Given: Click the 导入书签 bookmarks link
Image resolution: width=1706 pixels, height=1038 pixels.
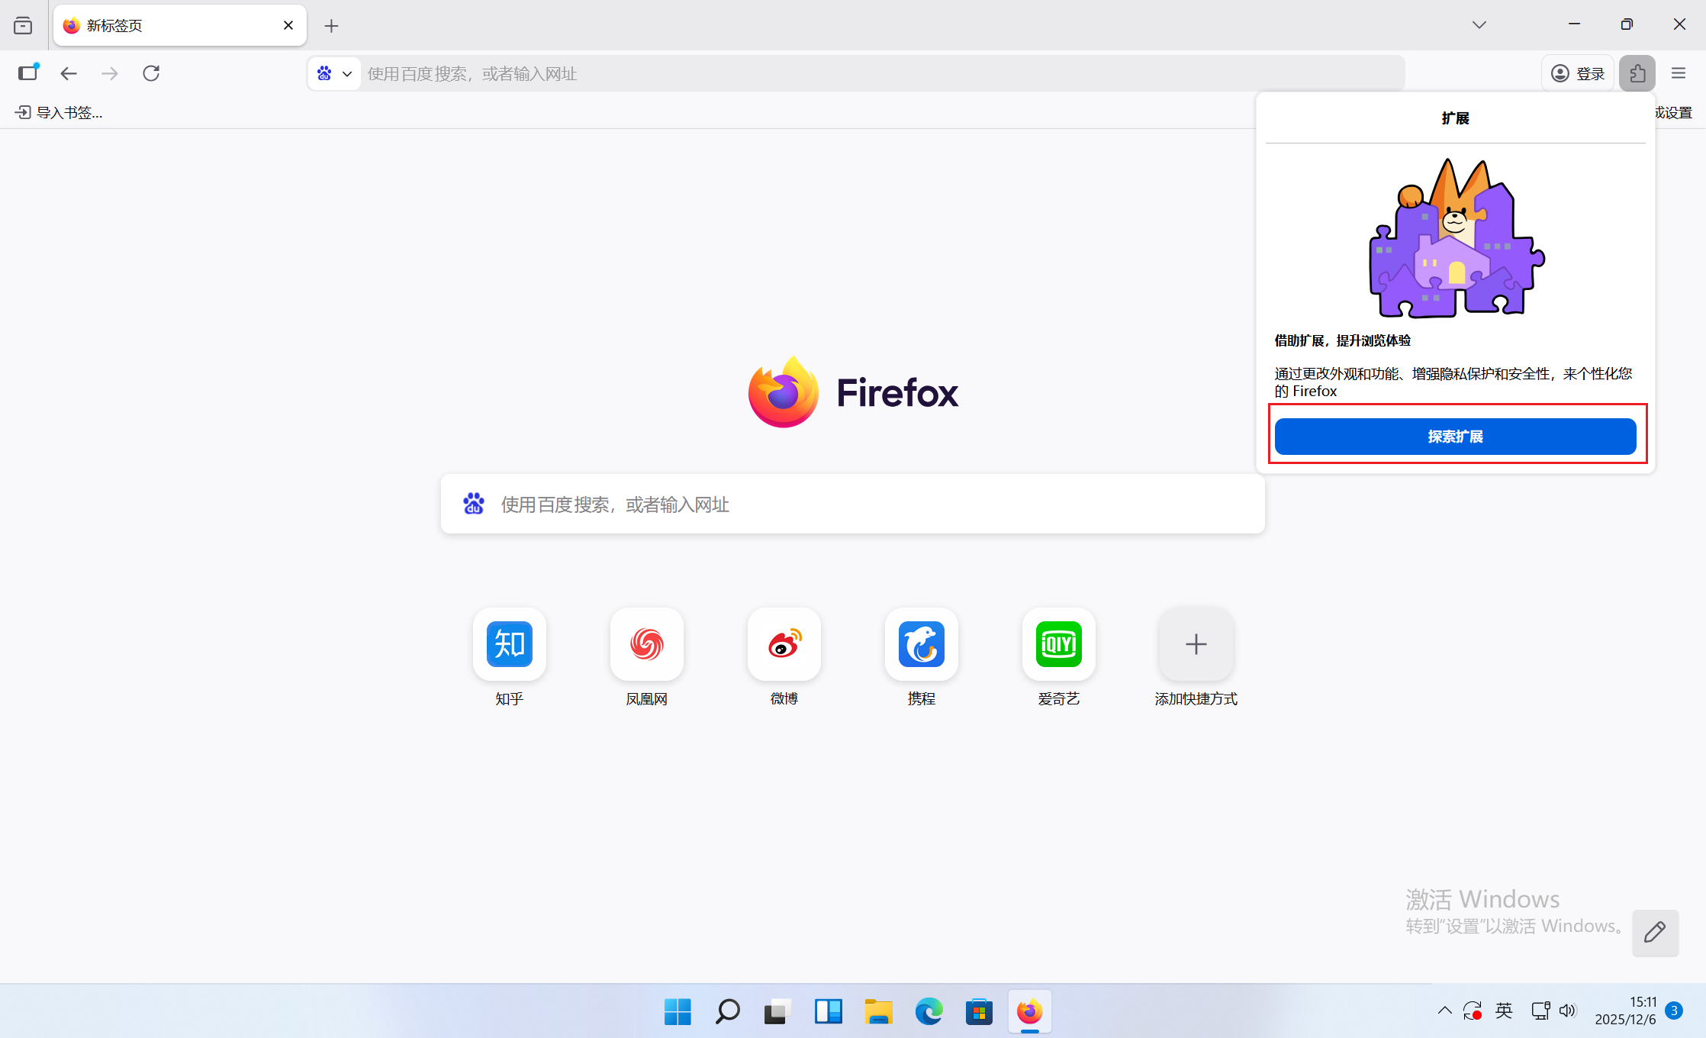Looking at the screenshot, I should pyautogui.click(x=60, y=113).
